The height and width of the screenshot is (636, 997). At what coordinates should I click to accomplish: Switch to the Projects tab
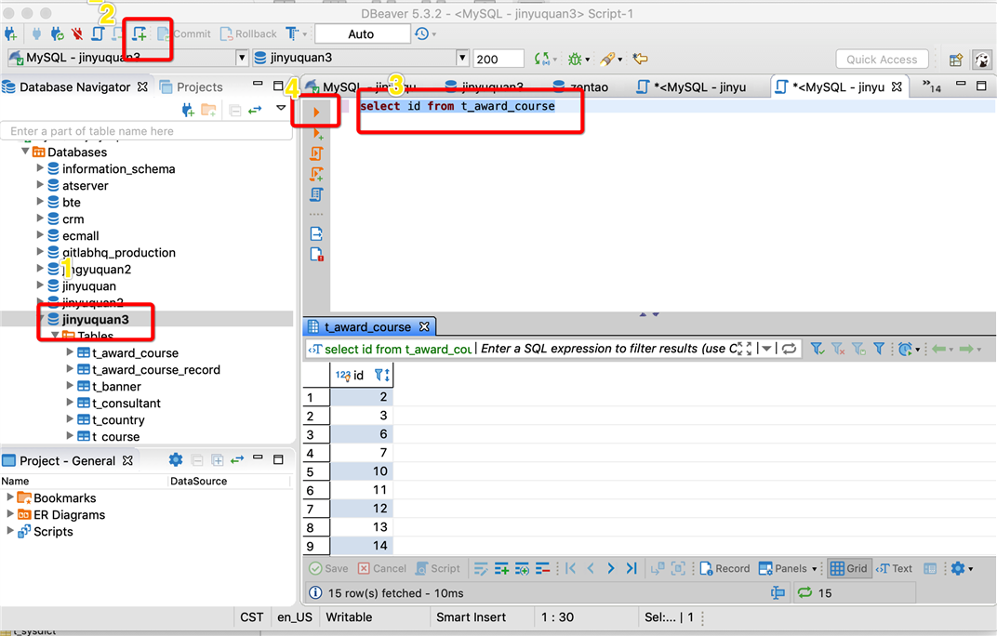(x=192, y=87)
